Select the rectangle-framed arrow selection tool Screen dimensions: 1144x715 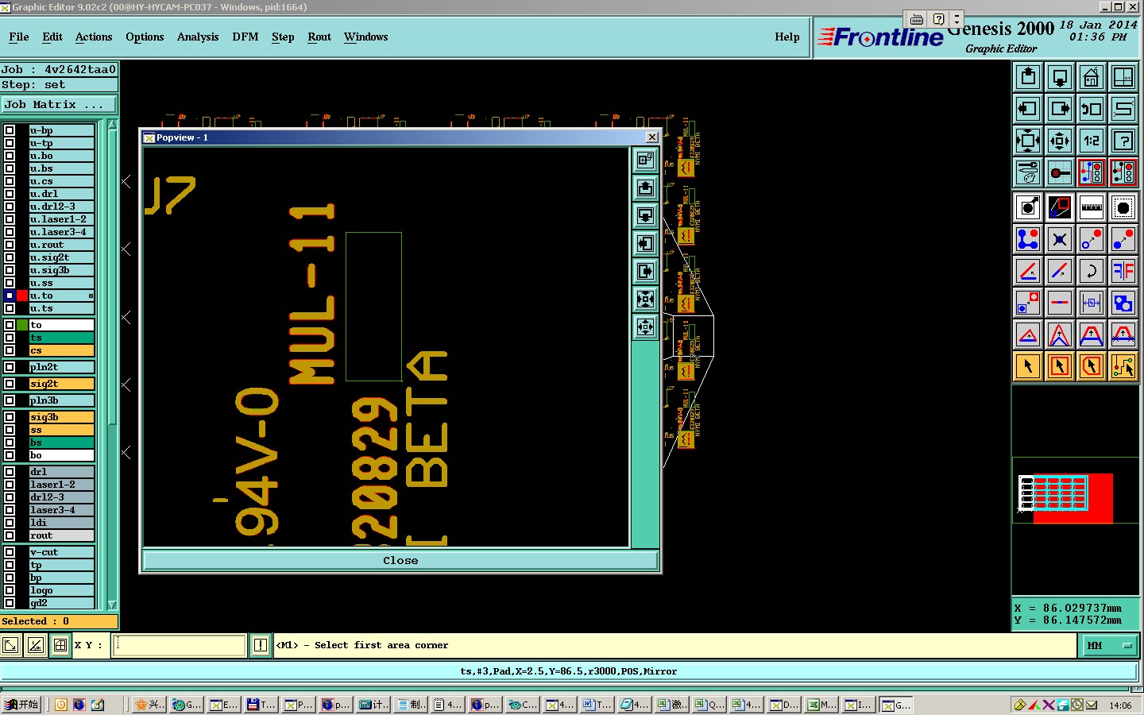pyautogui.click(x=1060, y=366)
